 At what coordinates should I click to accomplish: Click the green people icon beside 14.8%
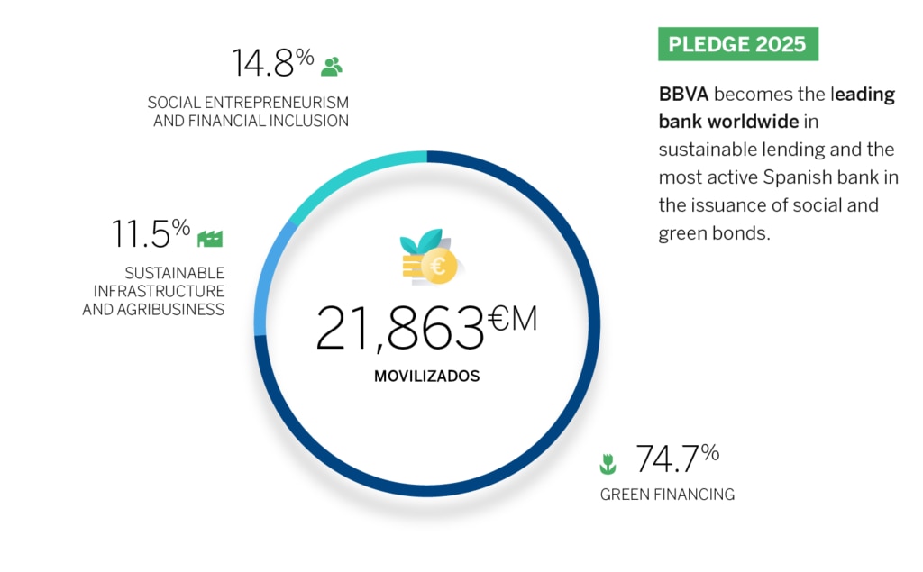tap(332, 66)
